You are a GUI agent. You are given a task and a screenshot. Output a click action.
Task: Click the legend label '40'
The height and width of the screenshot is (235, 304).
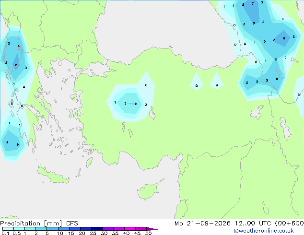[126, 233]
